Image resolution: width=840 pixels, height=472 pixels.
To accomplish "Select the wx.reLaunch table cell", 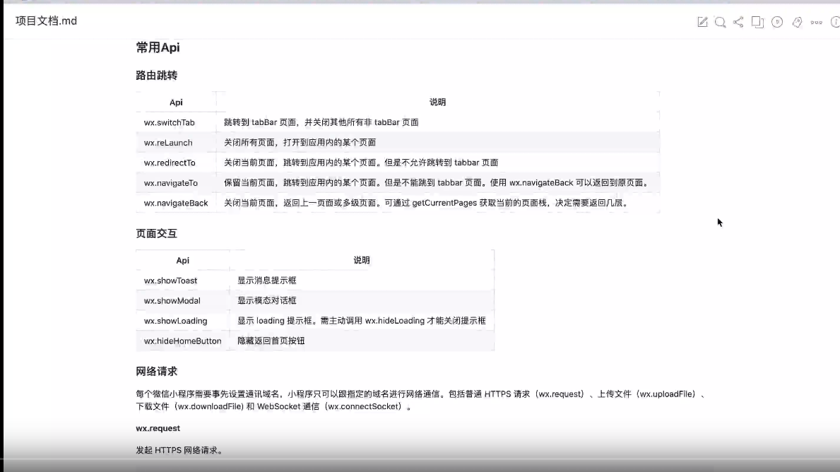I will pyautogui.click(x=168, y=143).
